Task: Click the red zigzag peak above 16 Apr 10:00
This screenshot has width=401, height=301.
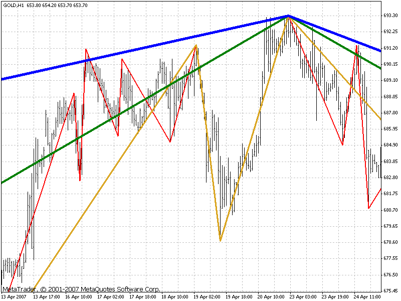Action: tap(86, 49)
